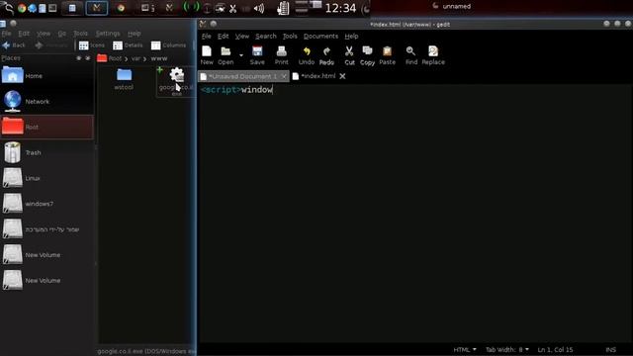Open the Tab Width dropdown
This screenshot has width=633, height=356.
click(x=507, y=349)
